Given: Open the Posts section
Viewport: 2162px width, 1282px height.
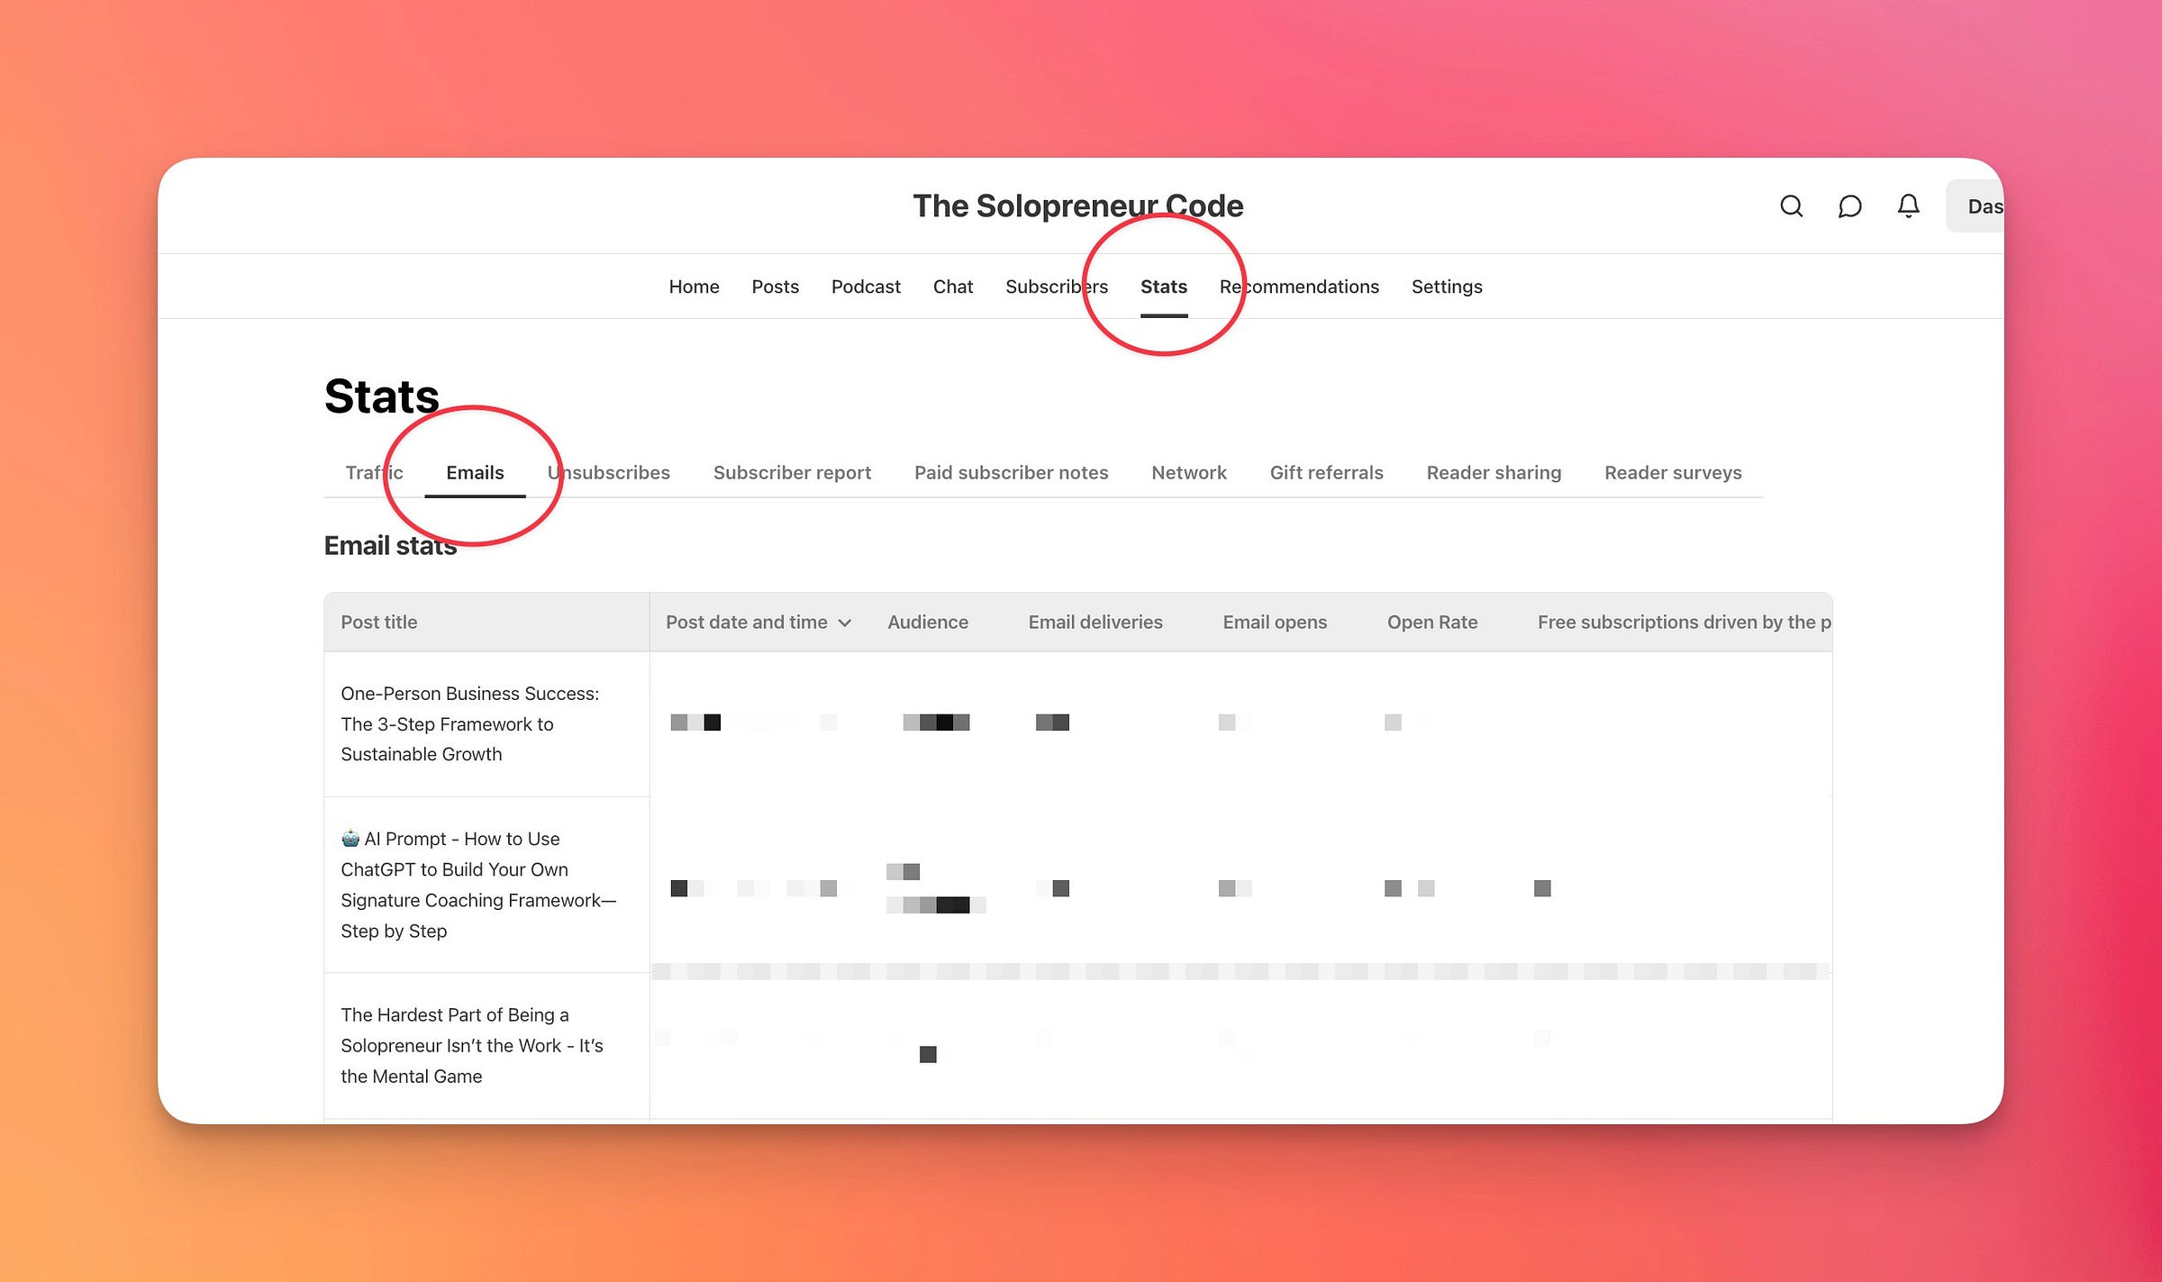Looking at the screenshot, I should click(775, 286).
